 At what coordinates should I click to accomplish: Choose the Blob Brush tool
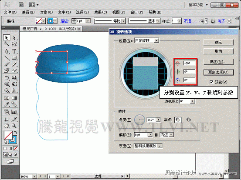pos(7,70)
